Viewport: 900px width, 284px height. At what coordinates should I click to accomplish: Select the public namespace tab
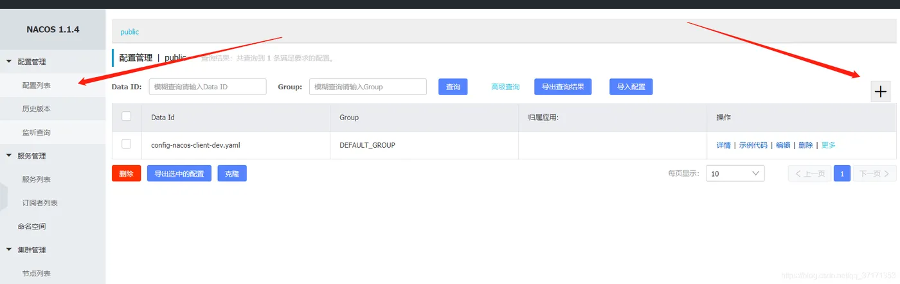pyautogui.click(x=130, y=31)
